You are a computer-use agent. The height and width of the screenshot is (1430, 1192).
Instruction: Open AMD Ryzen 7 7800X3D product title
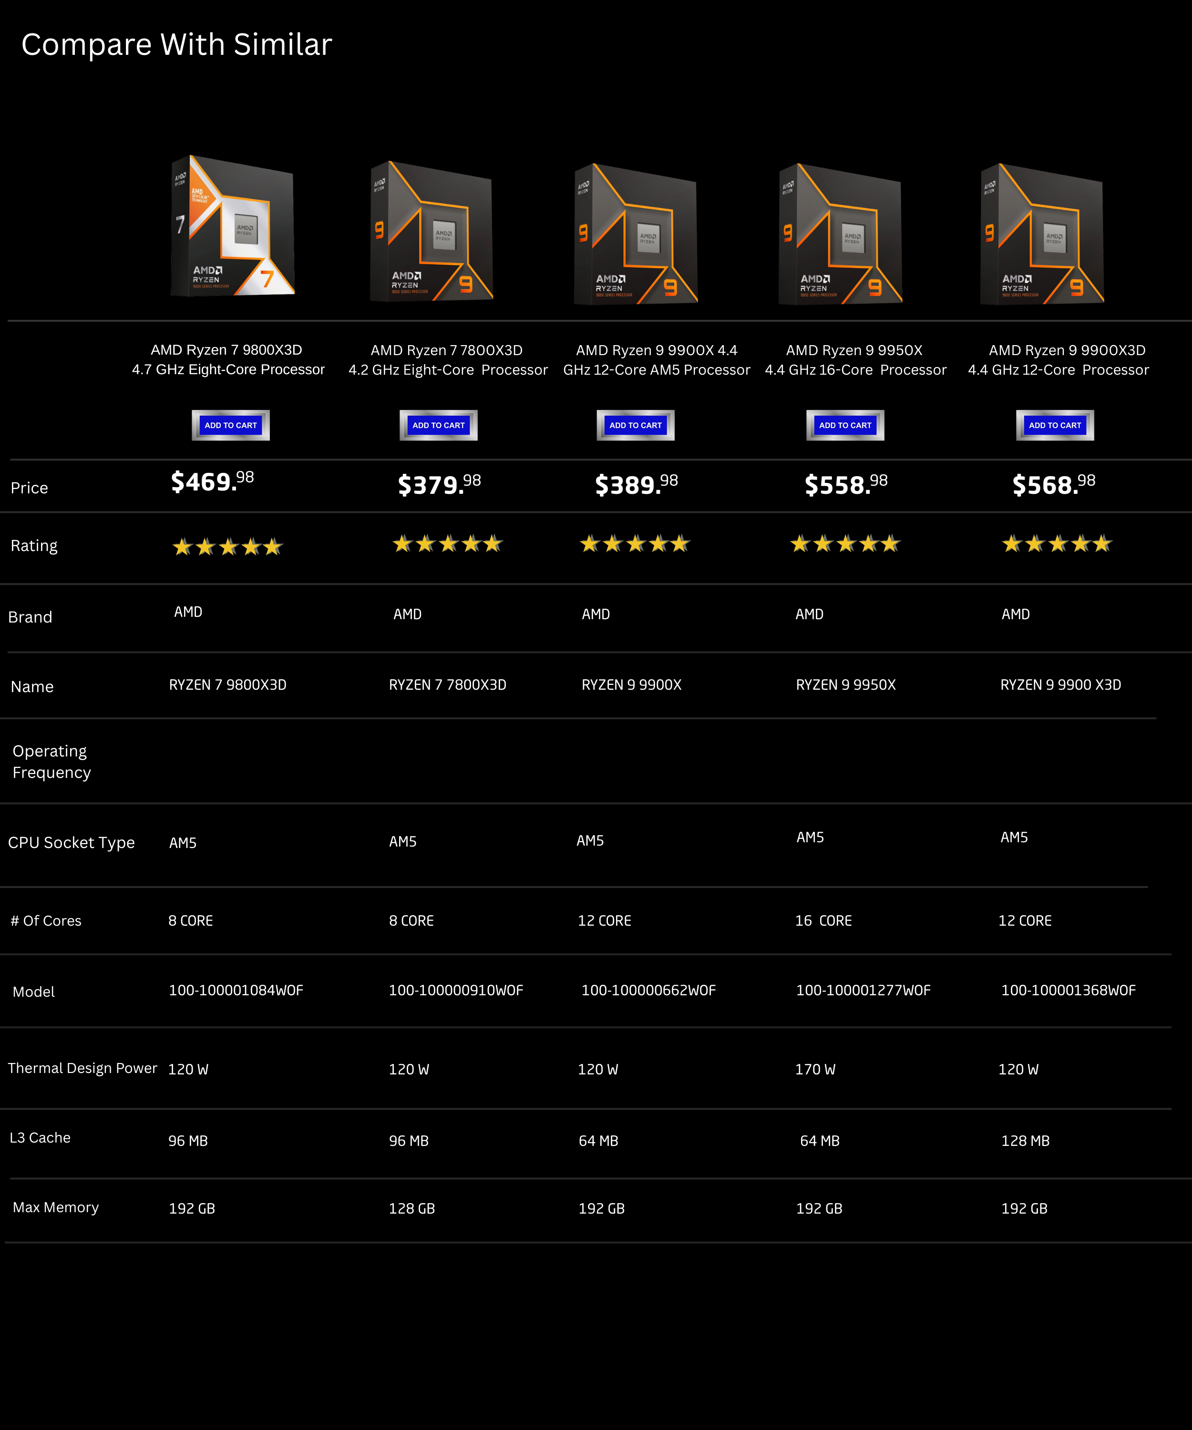point(448,359)
